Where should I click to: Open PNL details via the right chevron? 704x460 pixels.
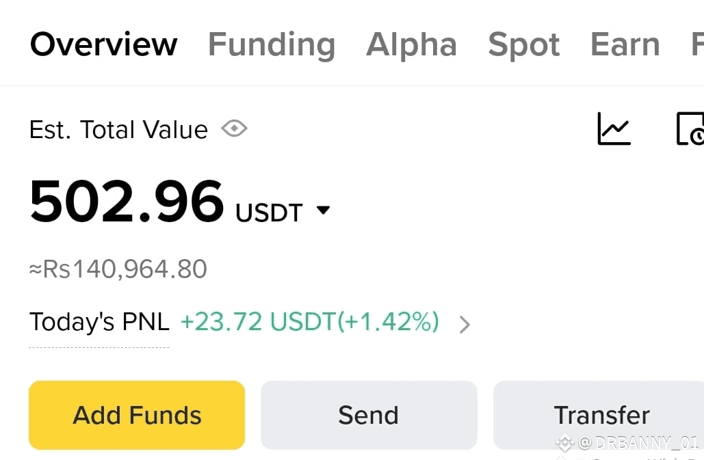465,324
